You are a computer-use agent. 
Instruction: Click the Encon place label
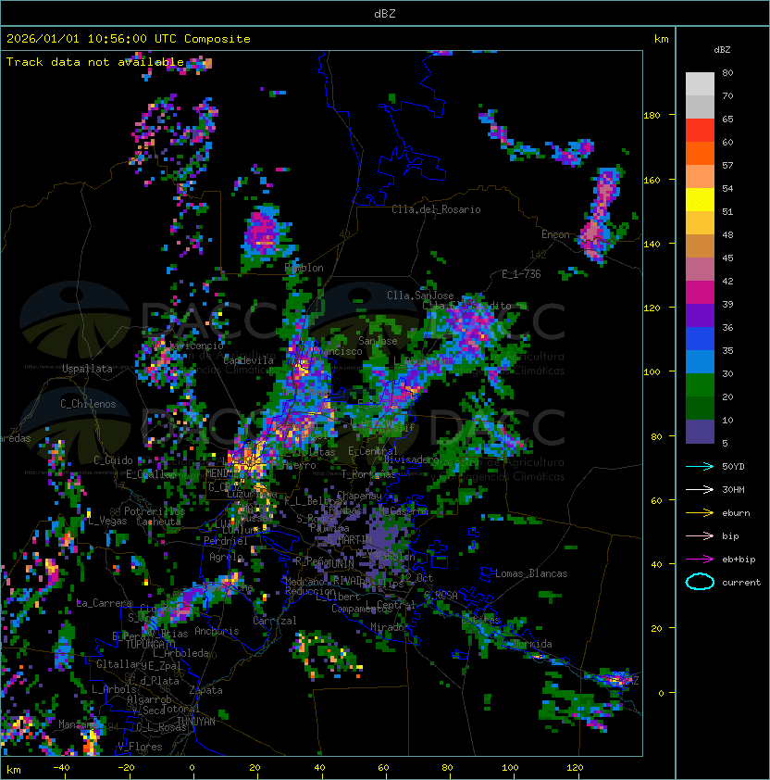555,234
